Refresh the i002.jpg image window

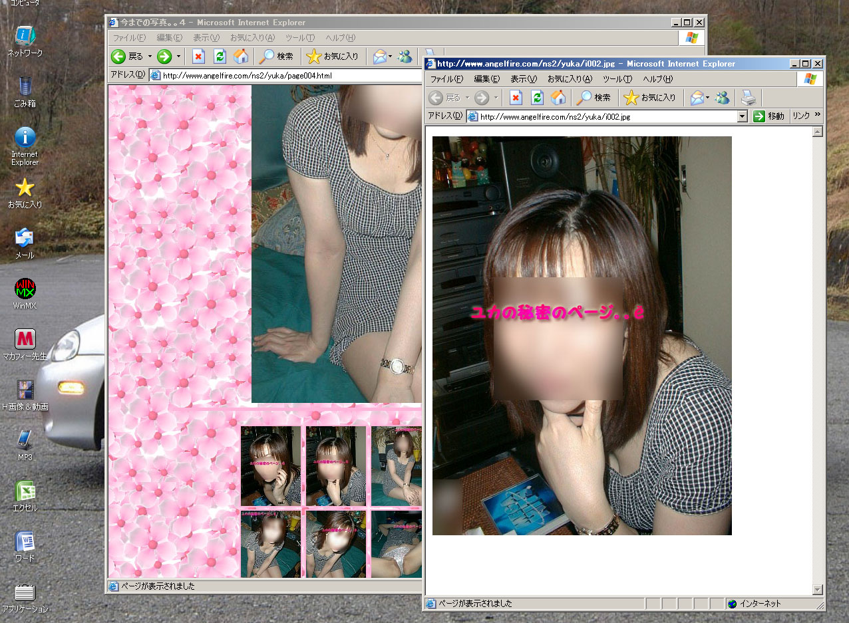click(x=537, y=98)
